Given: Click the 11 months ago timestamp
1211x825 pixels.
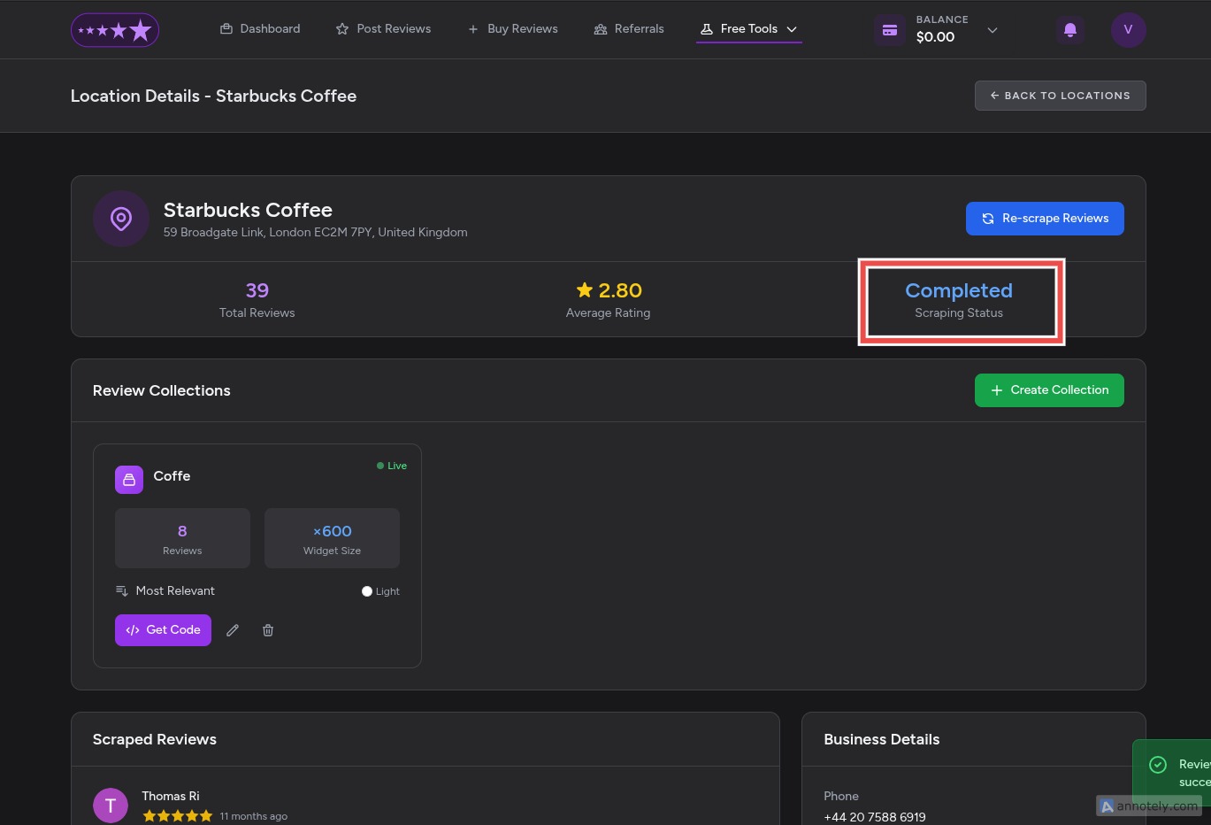Looking at the screenshot, I should (254, 816).
